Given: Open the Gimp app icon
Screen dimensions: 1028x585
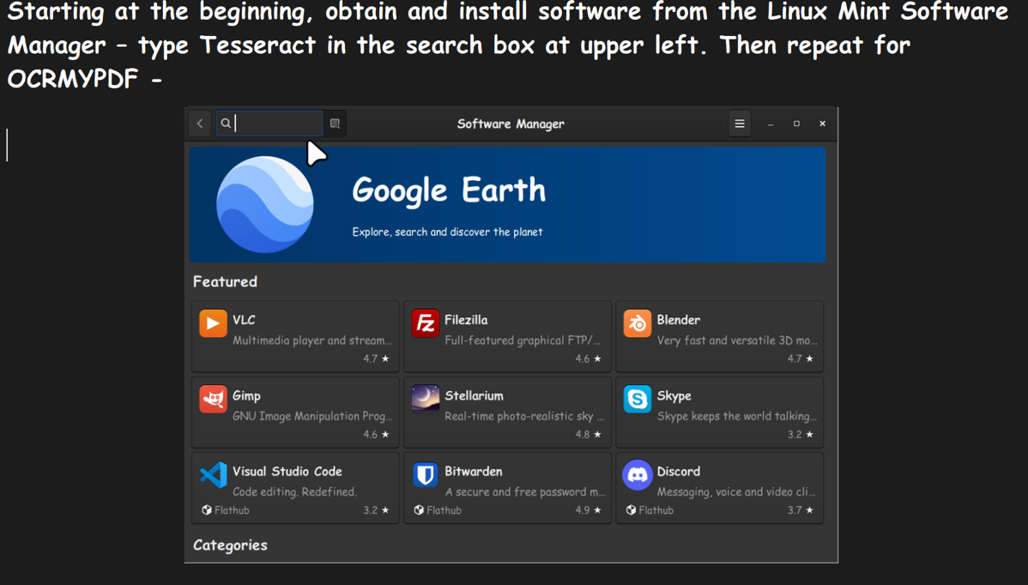Looking at the screenshot, I should (213, 399).
